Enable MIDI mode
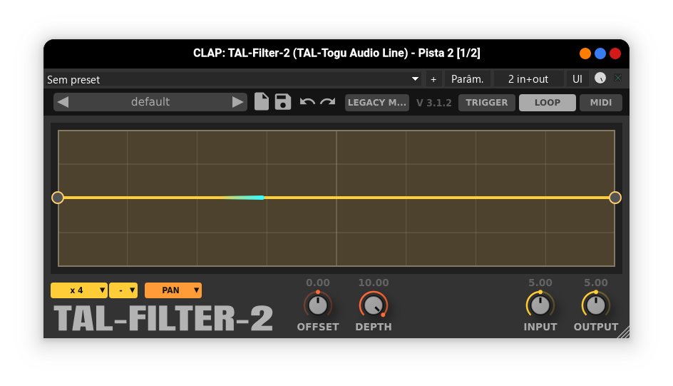The width and height of the screenshot is (673, 386). click(601, 103)
